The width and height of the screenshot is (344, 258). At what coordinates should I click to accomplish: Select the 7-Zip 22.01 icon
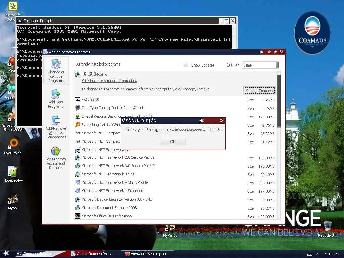(x=78, y=99)
